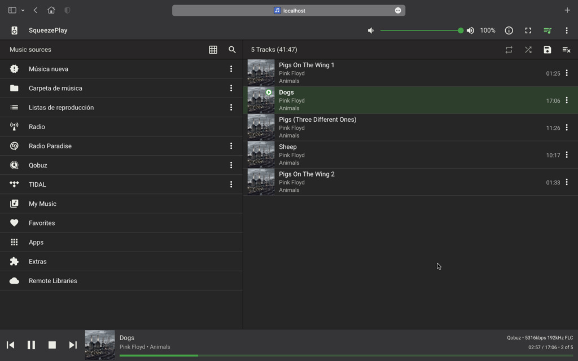This screenshot has height=361, width=578.
Task: Go back in browser
Action: click(36, 10)
